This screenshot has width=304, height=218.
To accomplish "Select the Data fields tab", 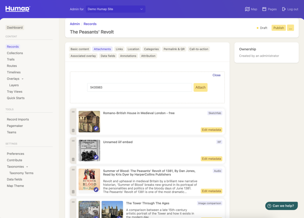I will click(x=108, y=56).
